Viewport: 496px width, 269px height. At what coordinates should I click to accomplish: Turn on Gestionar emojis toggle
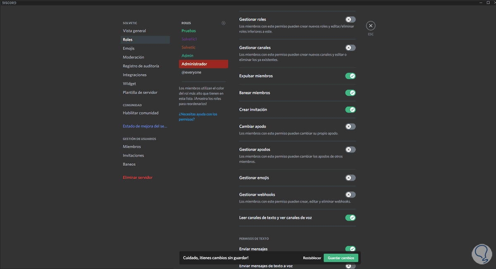(x=350, y=178)
